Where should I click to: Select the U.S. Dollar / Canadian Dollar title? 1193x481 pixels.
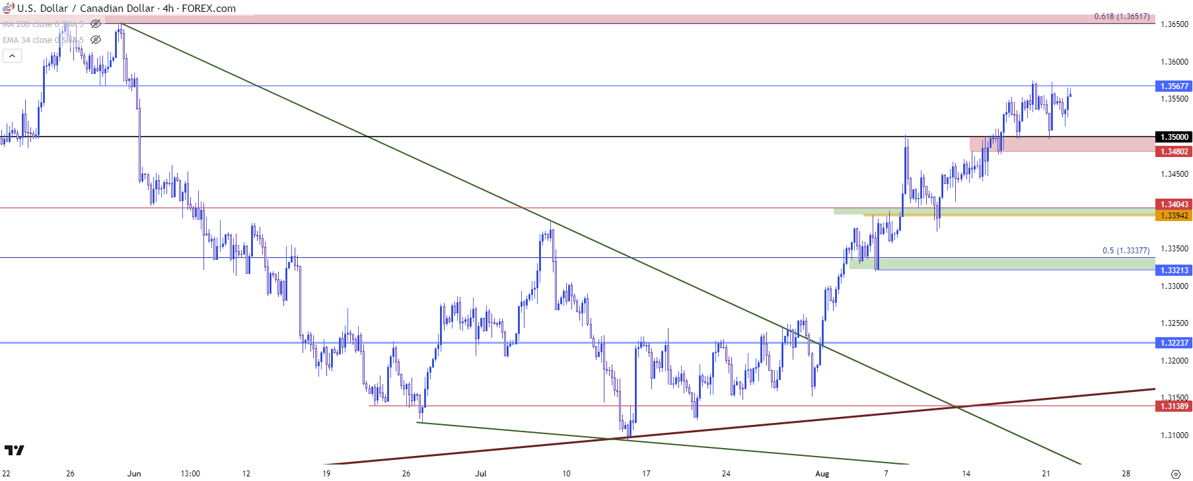coord(86,9)
